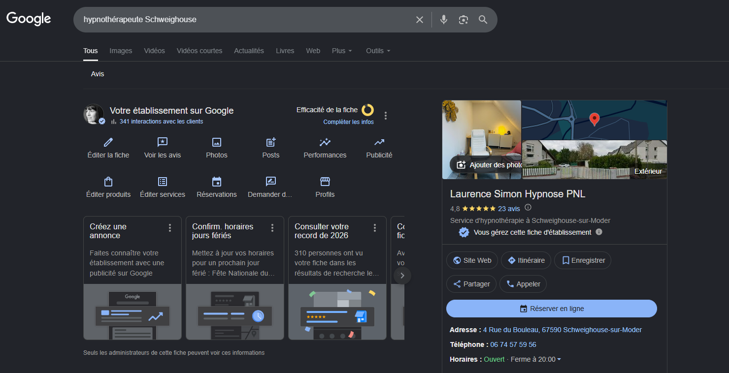Click the magnifying glass search icon
729x373 pixels.
click(x=483, y=20)
